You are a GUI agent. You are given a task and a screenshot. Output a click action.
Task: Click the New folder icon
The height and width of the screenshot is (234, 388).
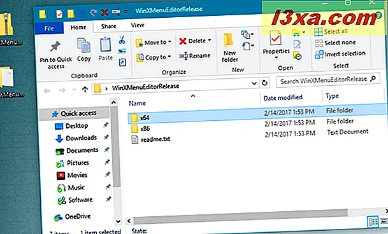point(228,41)
